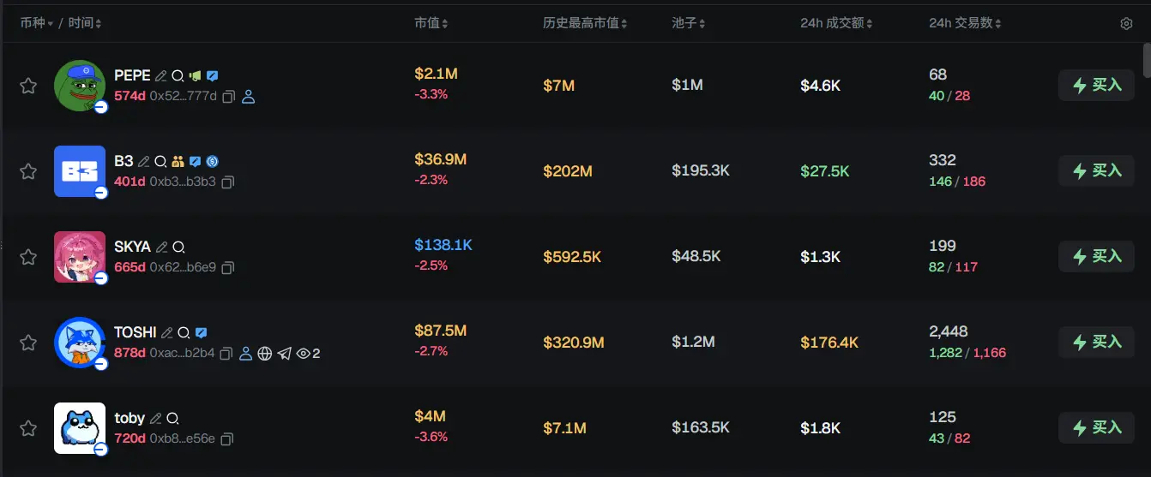This screenshot has height=477, width=1151.
Task: Click the people group icon beside B3
Action: pyautogui.click(x=178, y=161)
